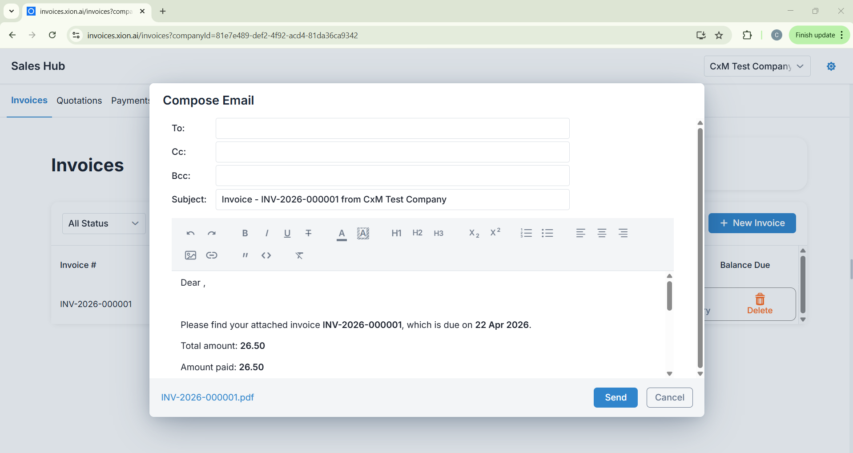Expand the All Status filter dropdown
The width and height of the screenshot is (853, 453).
pos(104,223)
